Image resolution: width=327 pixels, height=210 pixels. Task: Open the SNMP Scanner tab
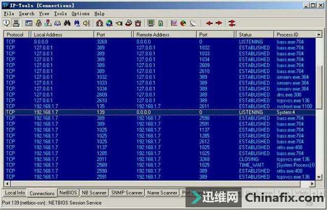[x=127, y=193]
